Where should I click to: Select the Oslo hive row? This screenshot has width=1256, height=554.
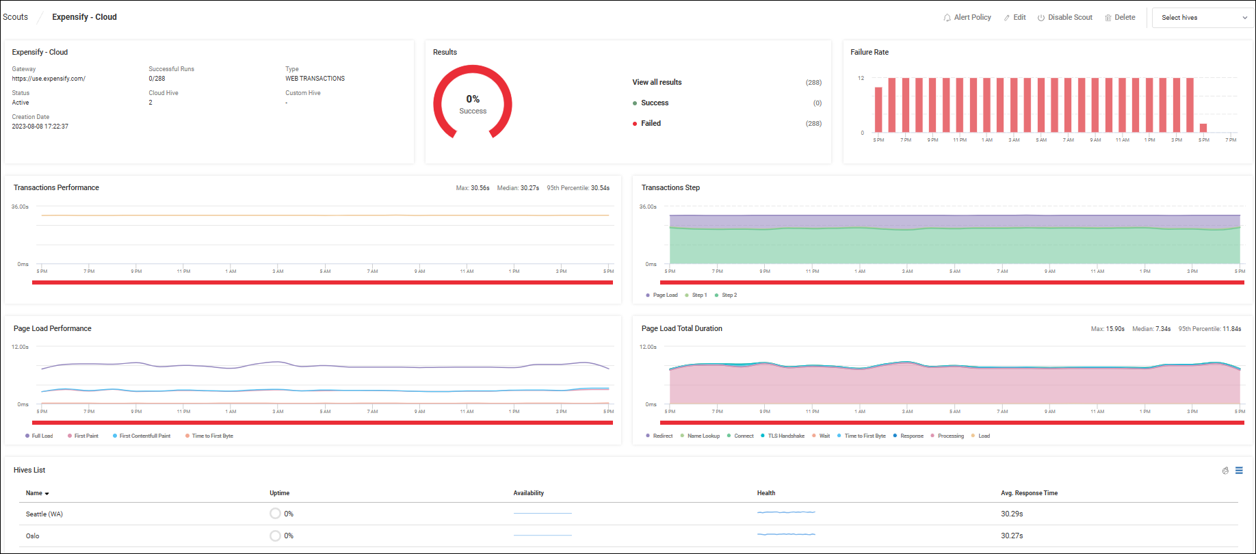(x=628, y=536)
